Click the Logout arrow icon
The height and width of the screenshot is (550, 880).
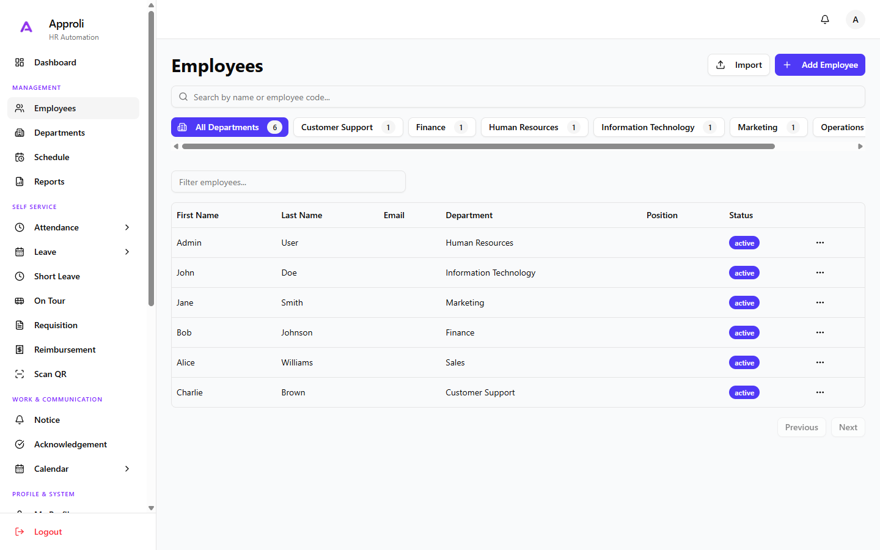tap(20, 532)
